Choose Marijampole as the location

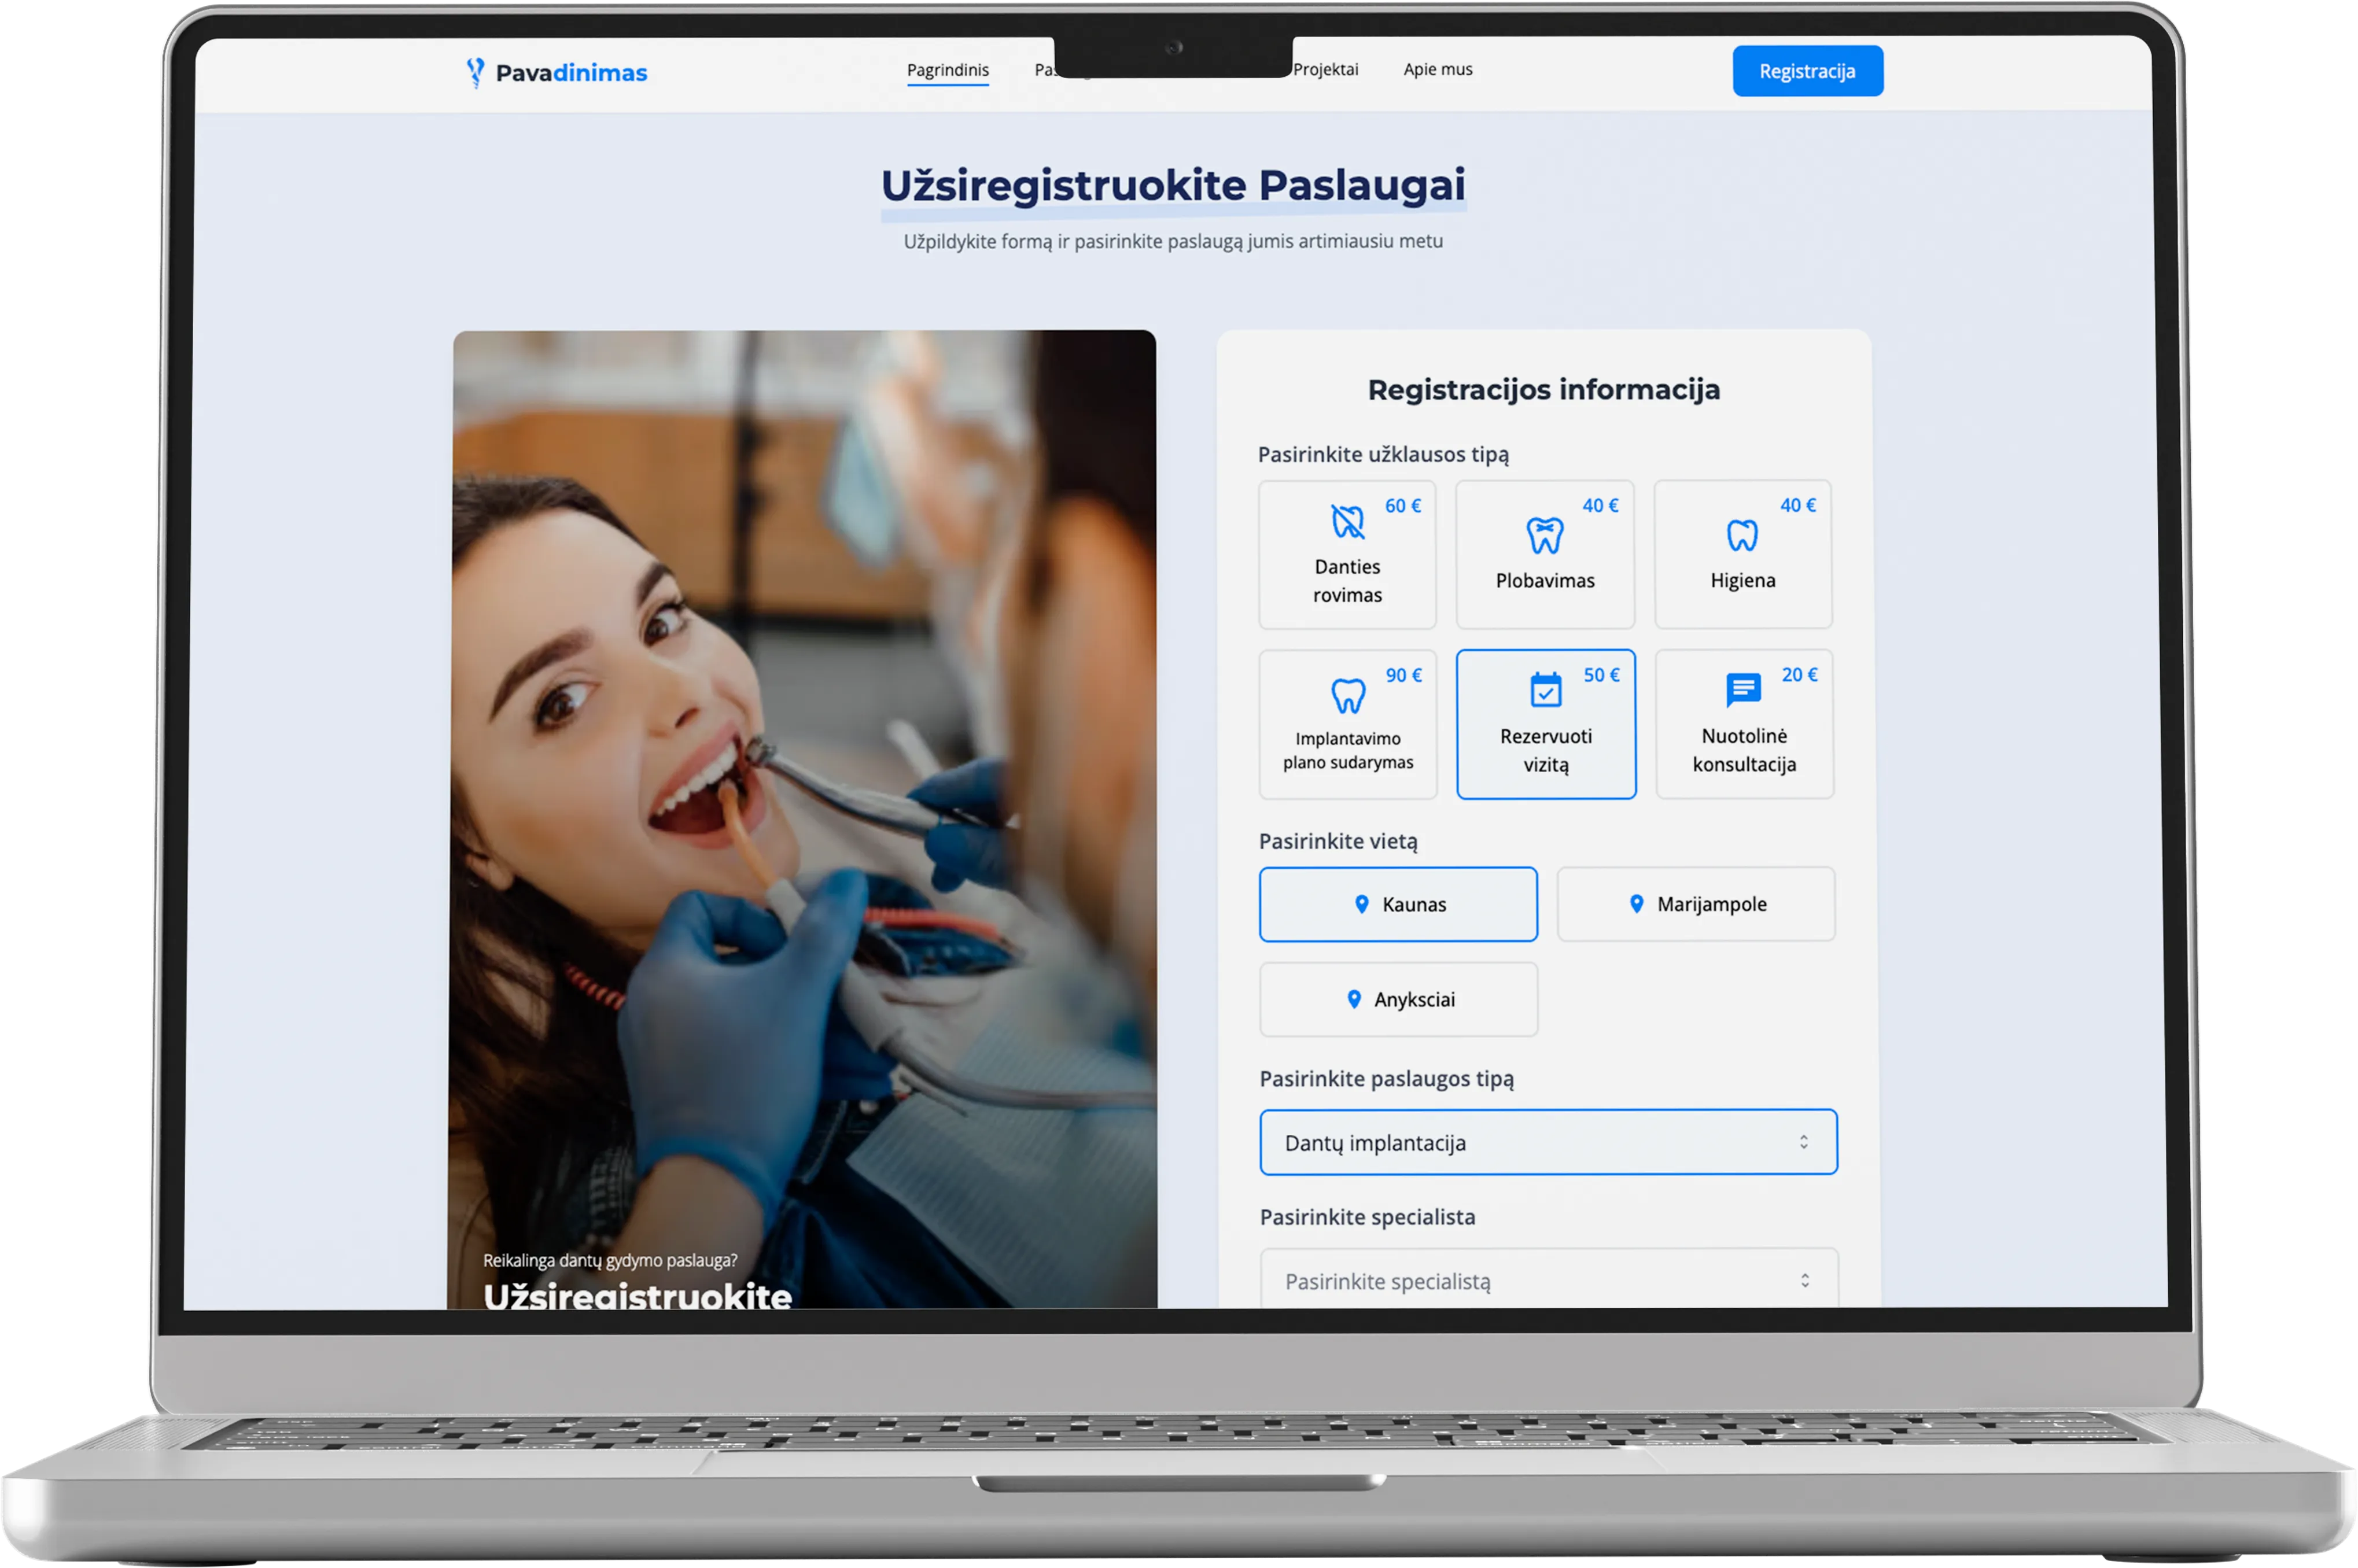pyautogui.click(x=1696, y=904)
